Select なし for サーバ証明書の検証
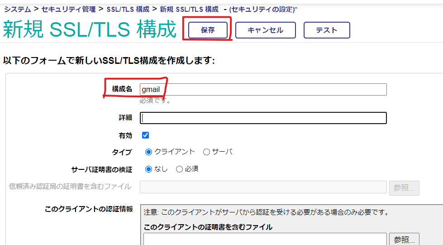443x245 pixels. point(148,169)
